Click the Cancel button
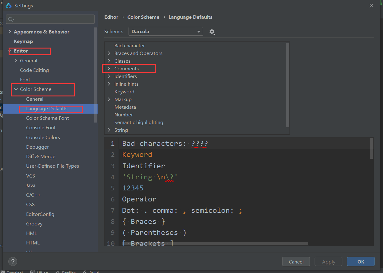 coord(296,262)
